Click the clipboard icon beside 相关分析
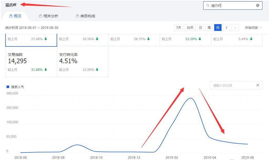The height and width of the screenshot is (160, 269). point(40,16)
